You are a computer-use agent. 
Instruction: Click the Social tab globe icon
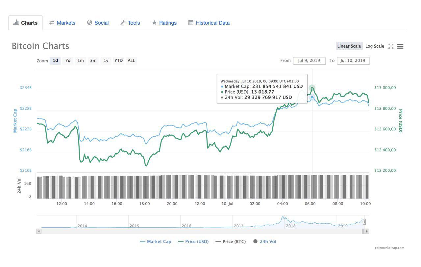[89, 22]
